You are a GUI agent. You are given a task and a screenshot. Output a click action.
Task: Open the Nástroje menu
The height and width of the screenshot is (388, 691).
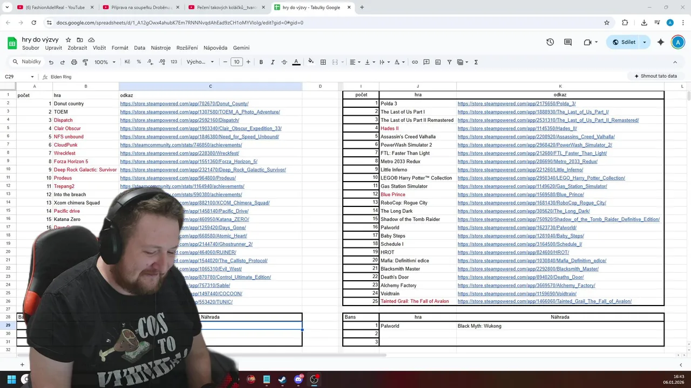pyautogui.click(x=161, y=48)
